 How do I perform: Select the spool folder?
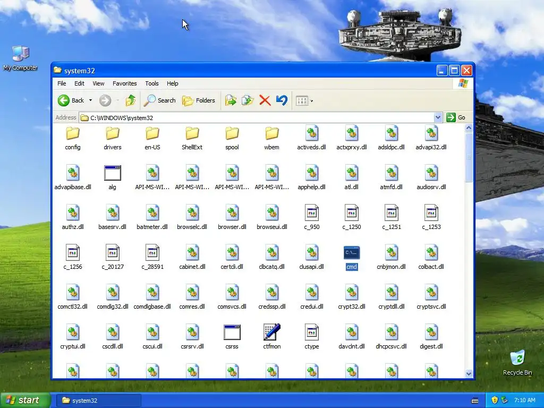[x=232, y=138]
